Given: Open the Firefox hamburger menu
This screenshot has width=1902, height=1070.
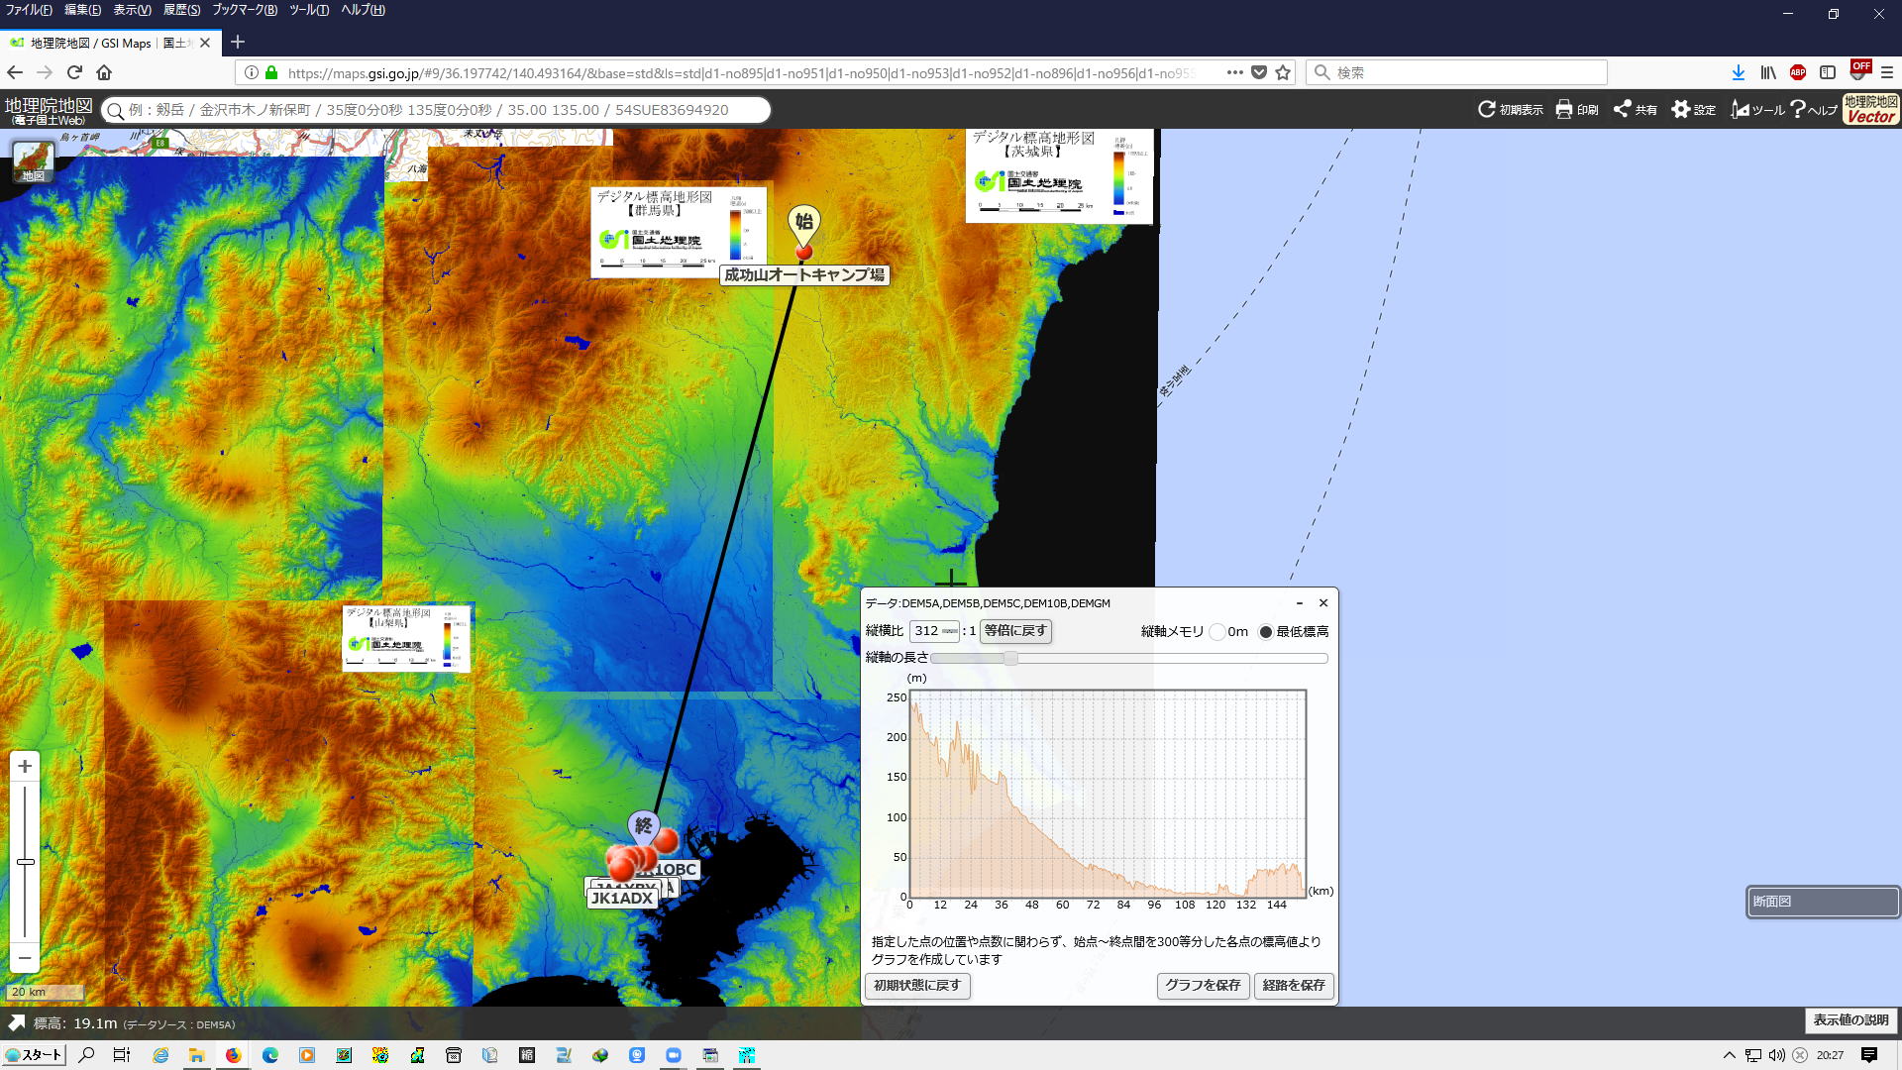Looking at the screenshot, I should click(1887, 72).
